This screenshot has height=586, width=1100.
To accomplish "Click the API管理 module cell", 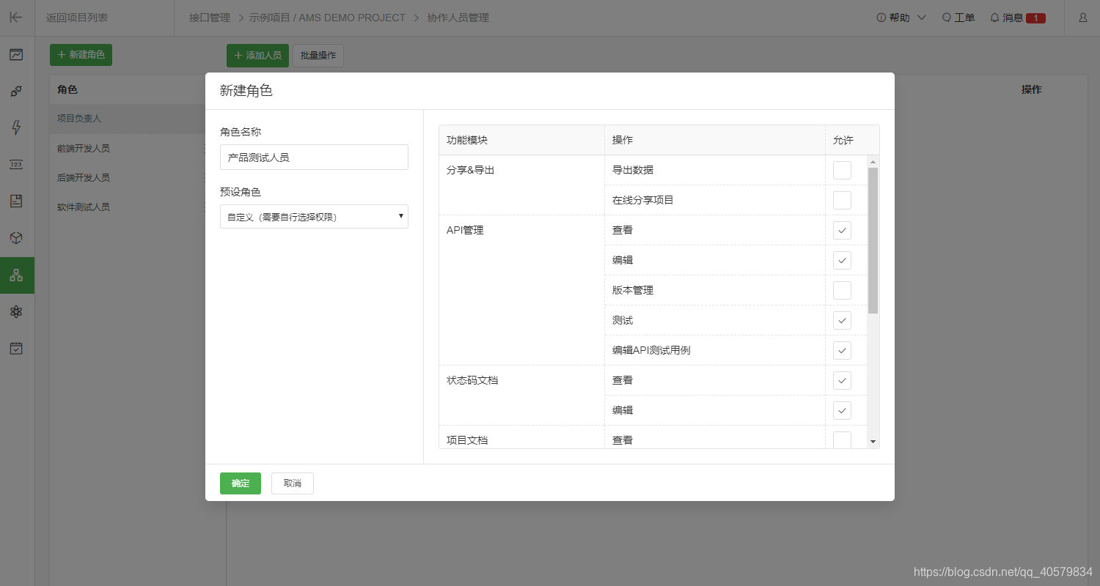I will tap(521, 290).
